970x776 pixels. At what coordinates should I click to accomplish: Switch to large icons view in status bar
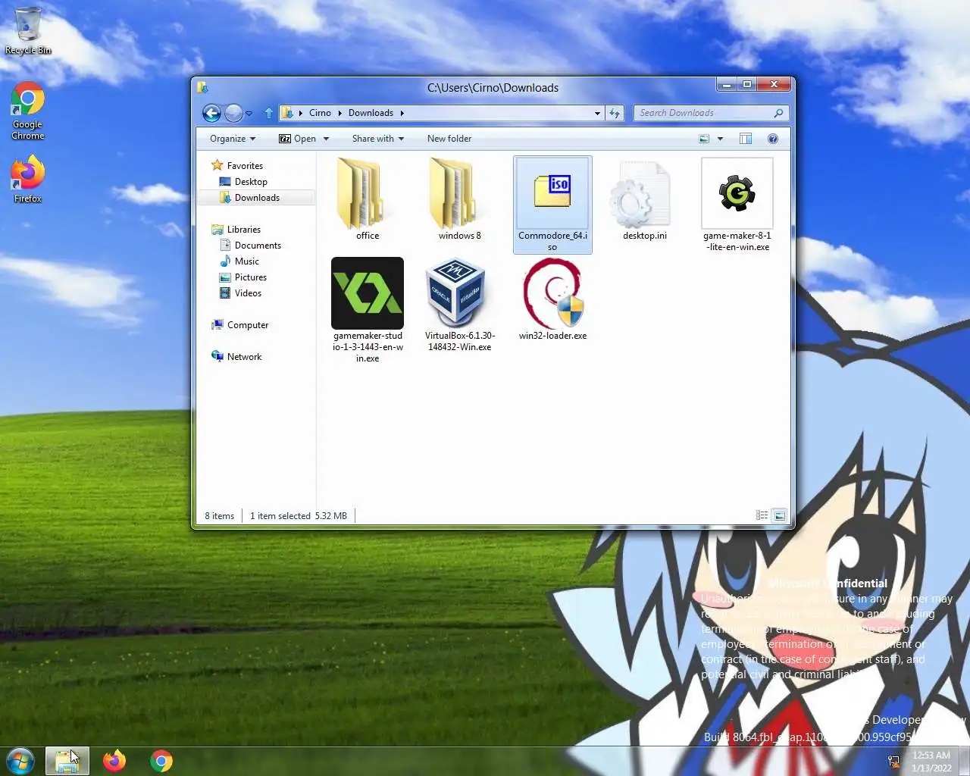click(779, 515)
